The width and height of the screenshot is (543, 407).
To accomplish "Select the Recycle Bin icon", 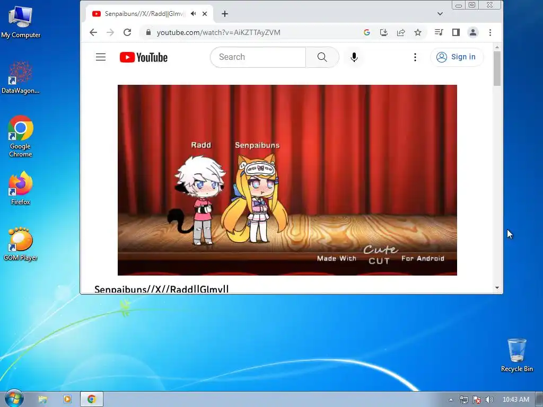I will pos(516,355).
